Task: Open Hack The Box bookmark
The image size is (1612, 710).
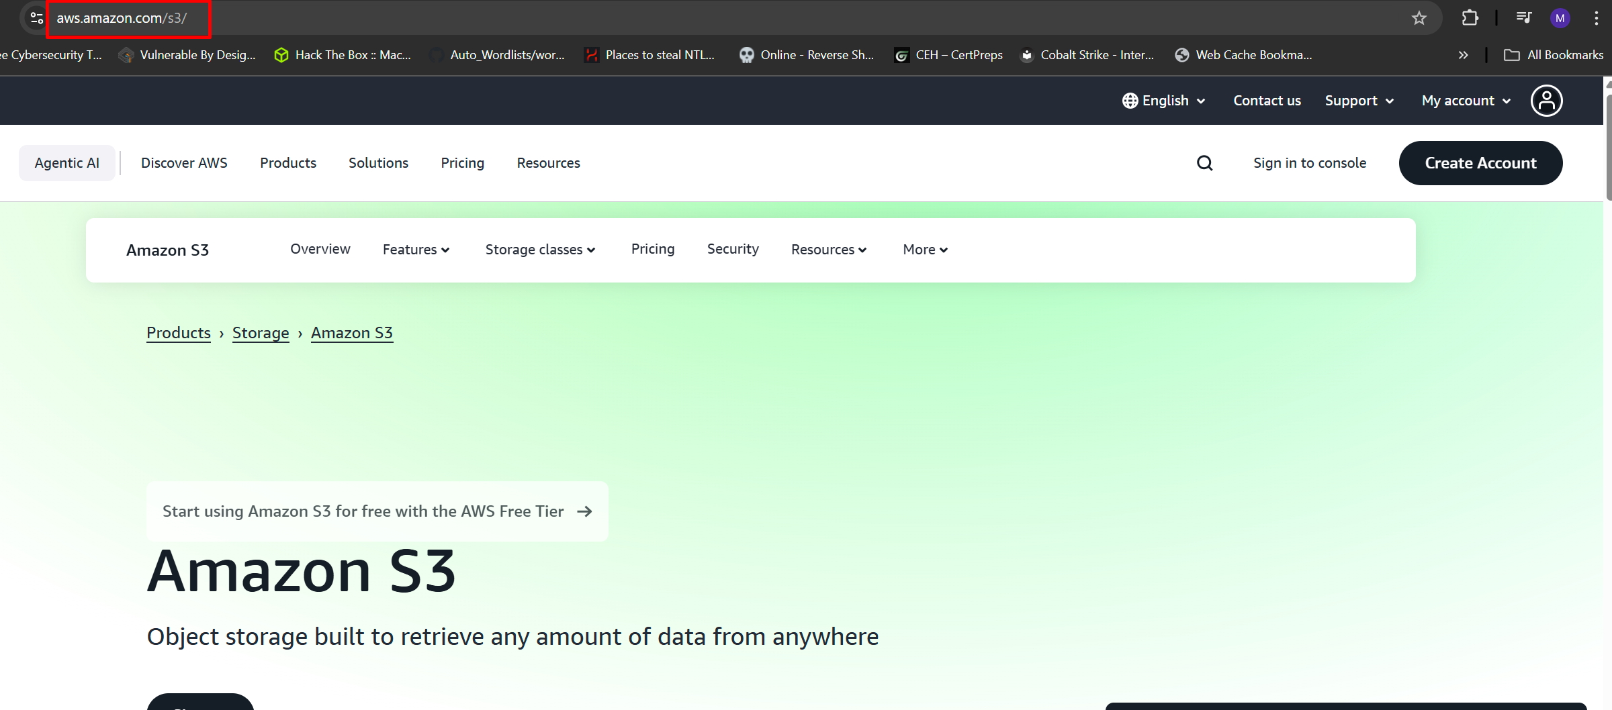Action: (343, 55)
